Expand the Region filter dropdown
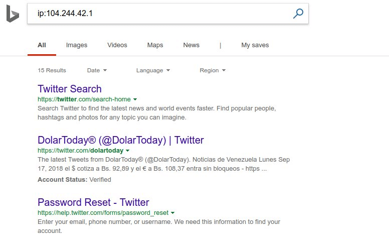The image size is (389, 243). 213,70
